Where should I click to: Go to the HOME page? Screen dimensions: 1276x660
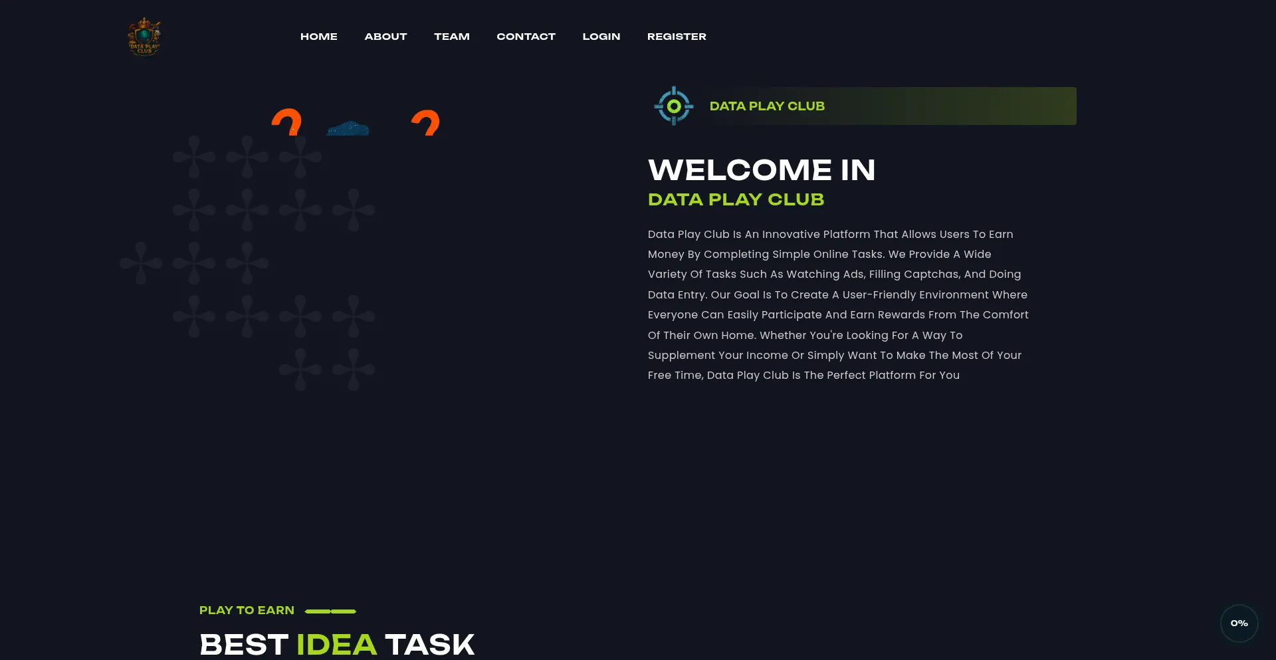click(x=318, y=37)
